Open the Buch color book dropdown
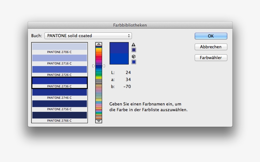The height and width of the screenshot is (162, 260). click(x=88, y=36)
